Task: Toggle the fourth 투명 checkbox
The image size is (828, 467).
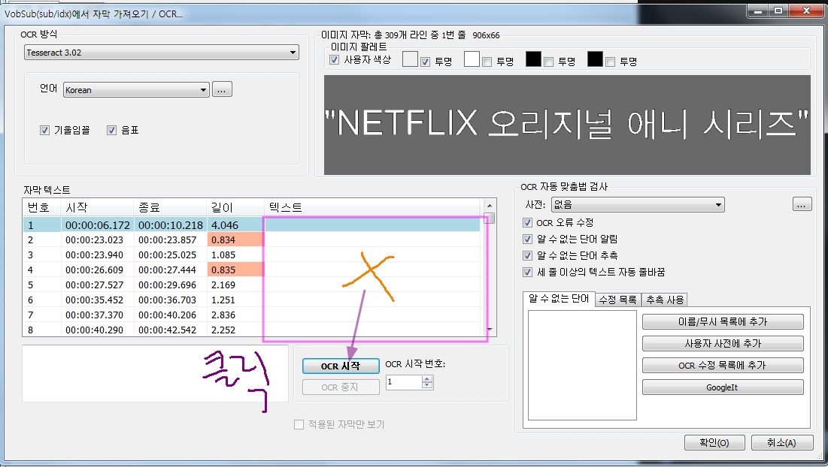Action: pyautogui.click(x=611, y=62)
